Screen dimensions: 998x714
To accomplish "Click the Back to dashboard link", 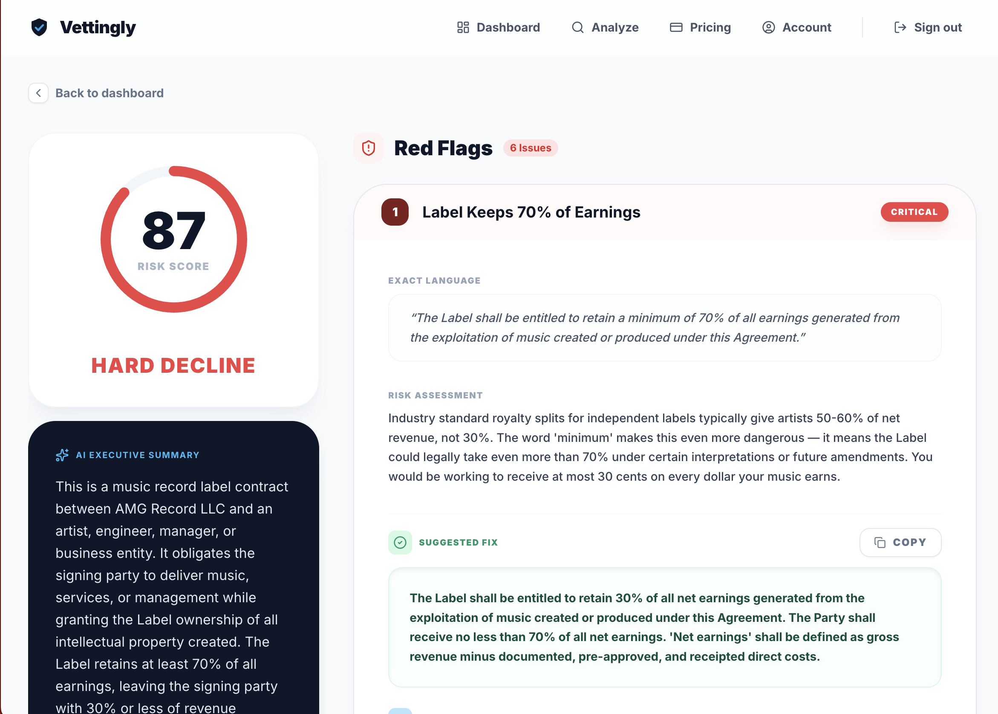I will tap(109, 93).
